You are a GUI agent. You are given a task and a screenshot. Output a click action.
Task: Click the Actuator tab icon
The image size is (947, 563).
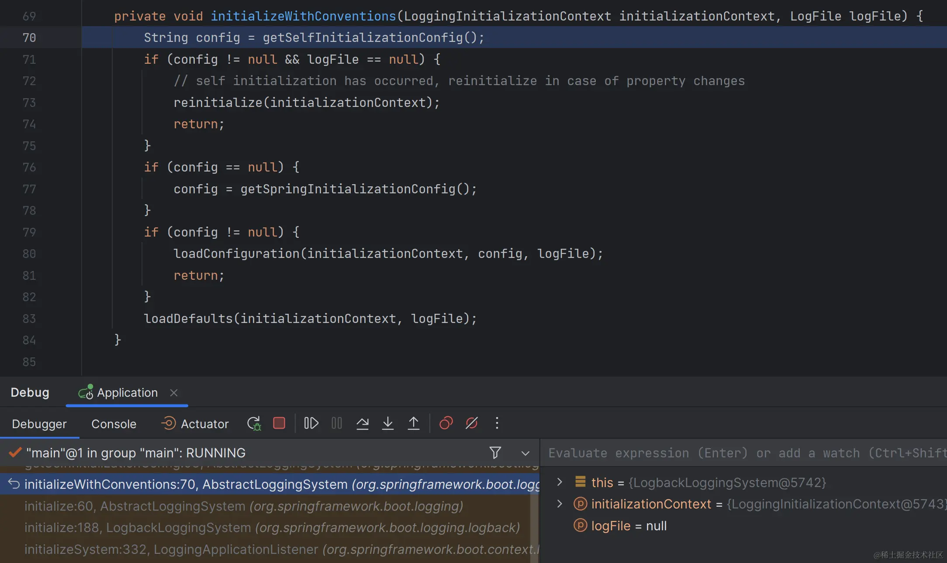point(169,423)
